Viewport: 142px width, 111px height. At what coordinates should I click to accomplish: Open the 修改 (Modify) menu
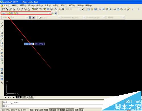click(x=72, y=5)
